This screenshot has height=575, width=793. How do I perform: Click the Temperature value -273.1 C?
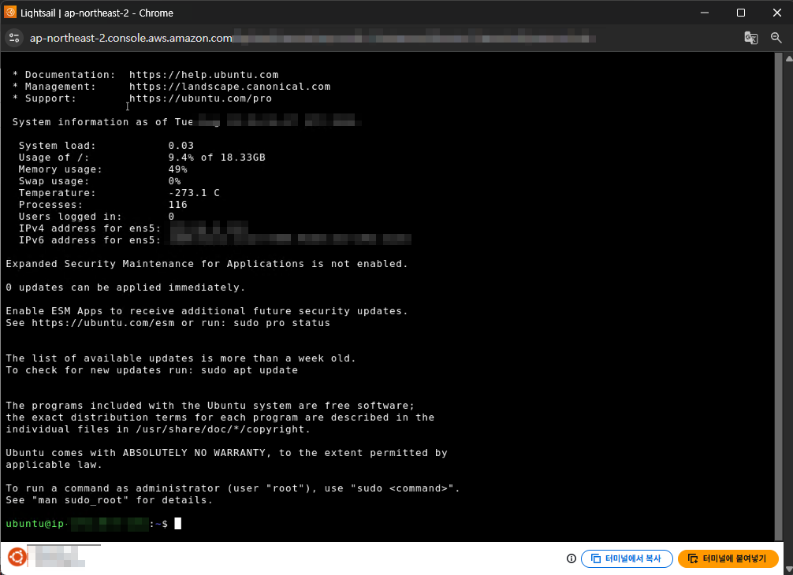pos(194,192)
